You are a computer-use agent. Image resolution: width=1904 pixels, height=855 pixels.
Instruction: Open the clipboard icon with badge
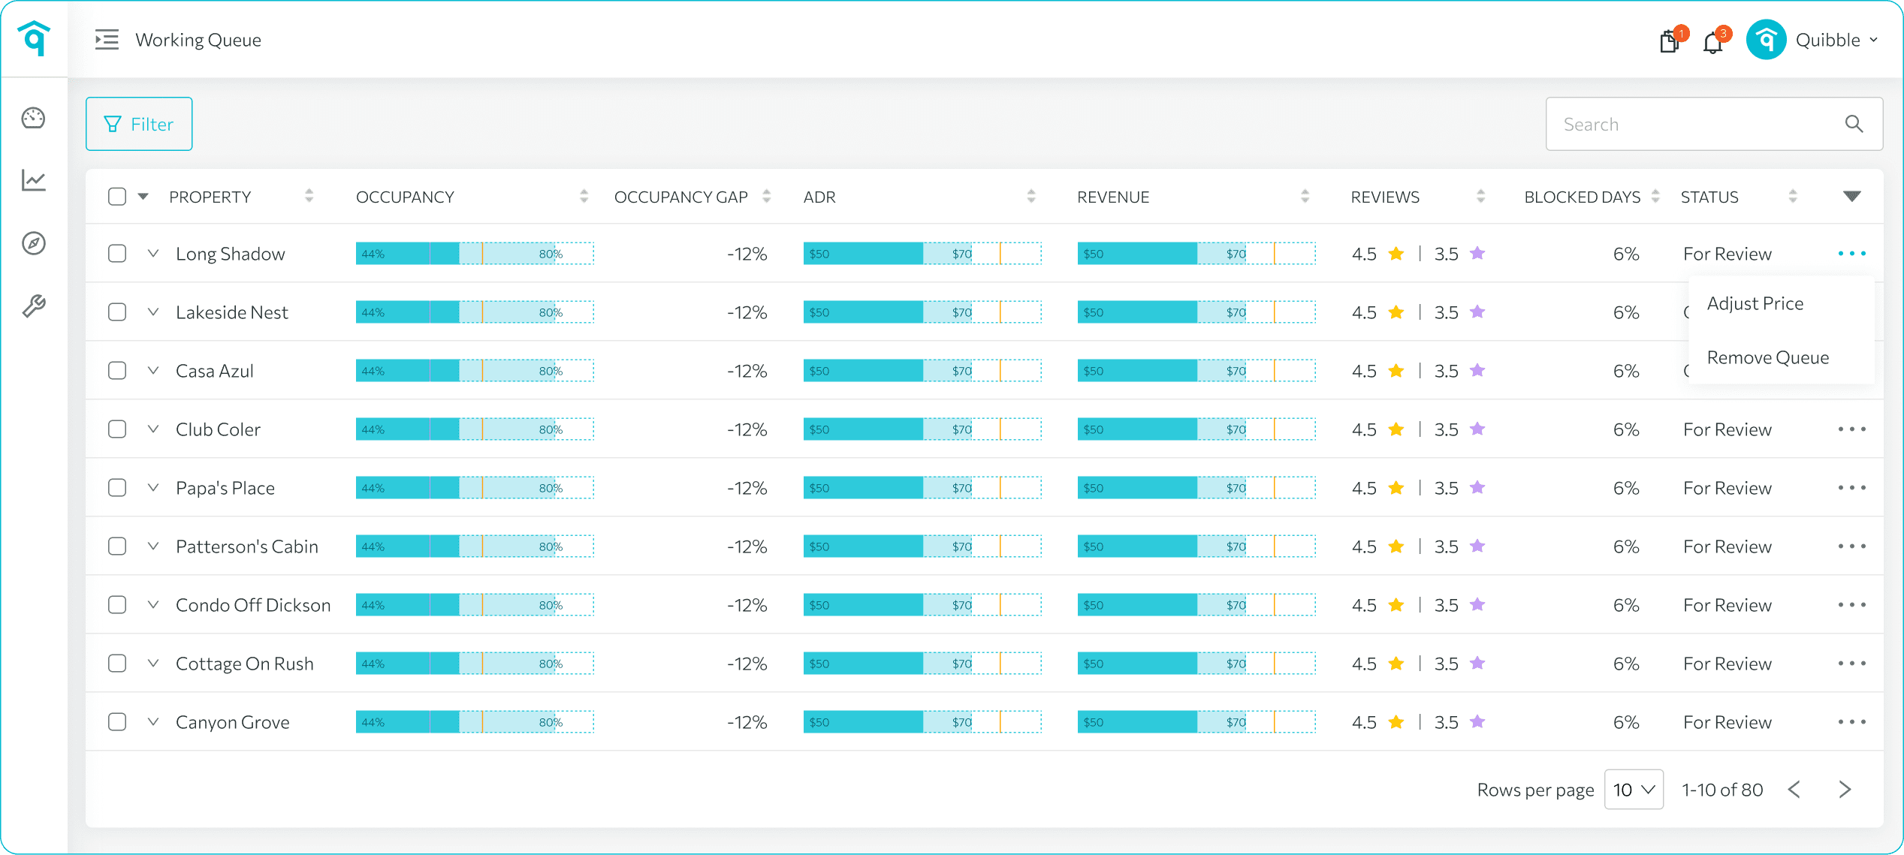[x=1670, y=41]
